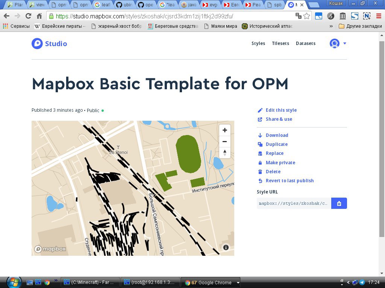Click the Mapbox Studio logo icon
This screenshot has height=288, width=385.
click(x=37, y=43)
